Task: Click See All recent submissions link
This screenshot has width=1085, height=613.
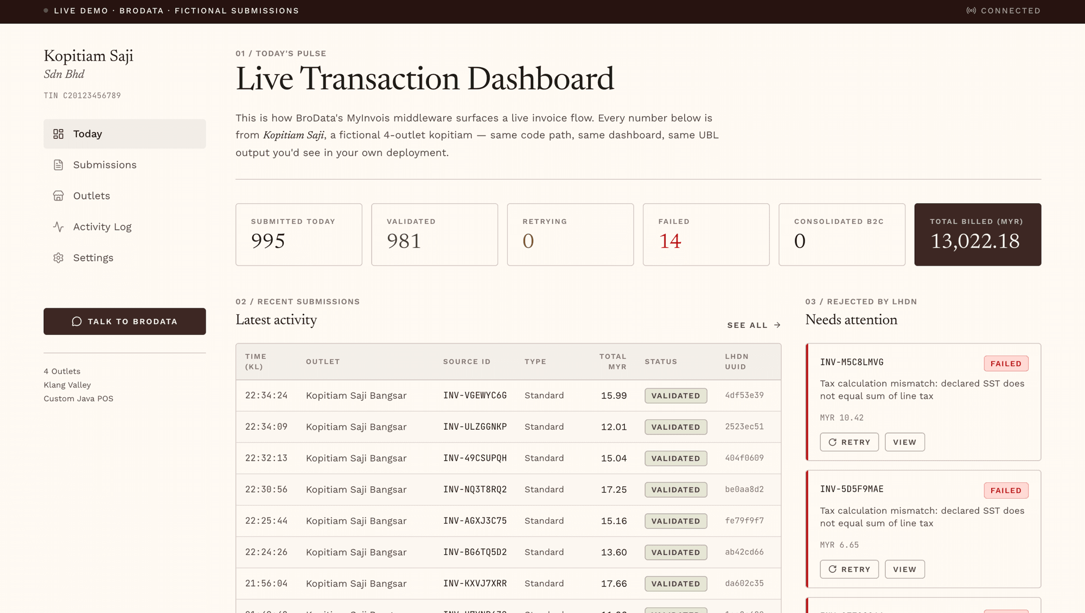Action: [x=754, y=325]
